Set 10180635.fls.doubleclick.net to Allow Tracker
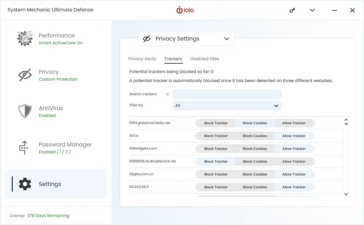364x225 pixels. [294, 162]
